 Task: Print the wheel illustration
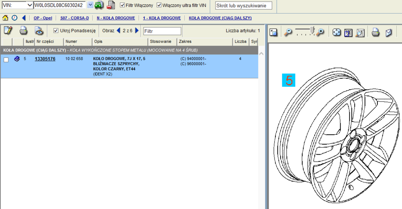click(375, 33)
